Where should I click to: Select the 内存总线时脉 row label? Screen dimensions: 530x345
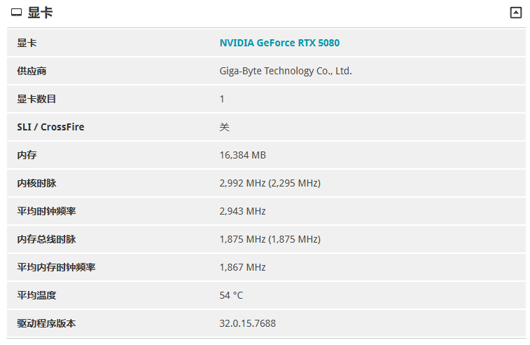[46, 239]
